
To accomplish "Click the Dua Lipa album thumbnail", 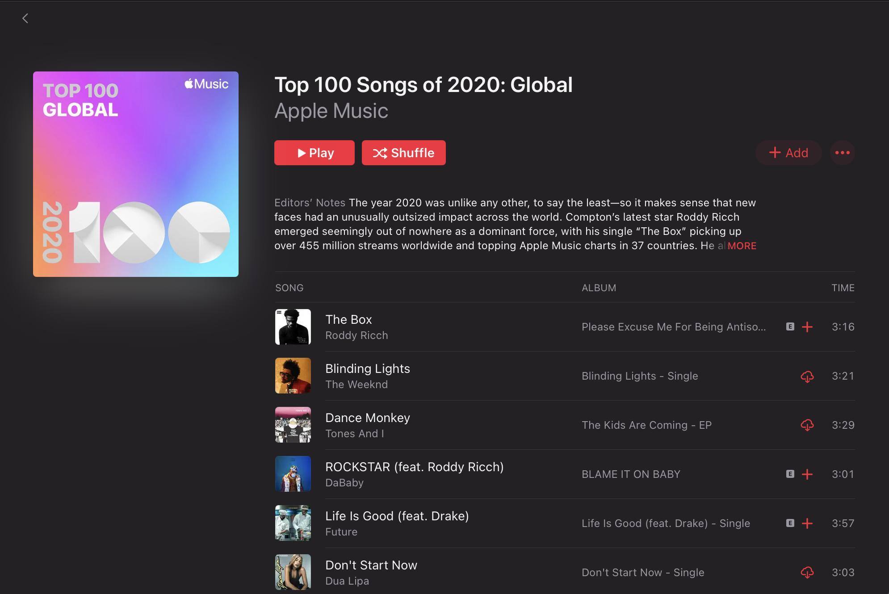I will coord(293,572).
